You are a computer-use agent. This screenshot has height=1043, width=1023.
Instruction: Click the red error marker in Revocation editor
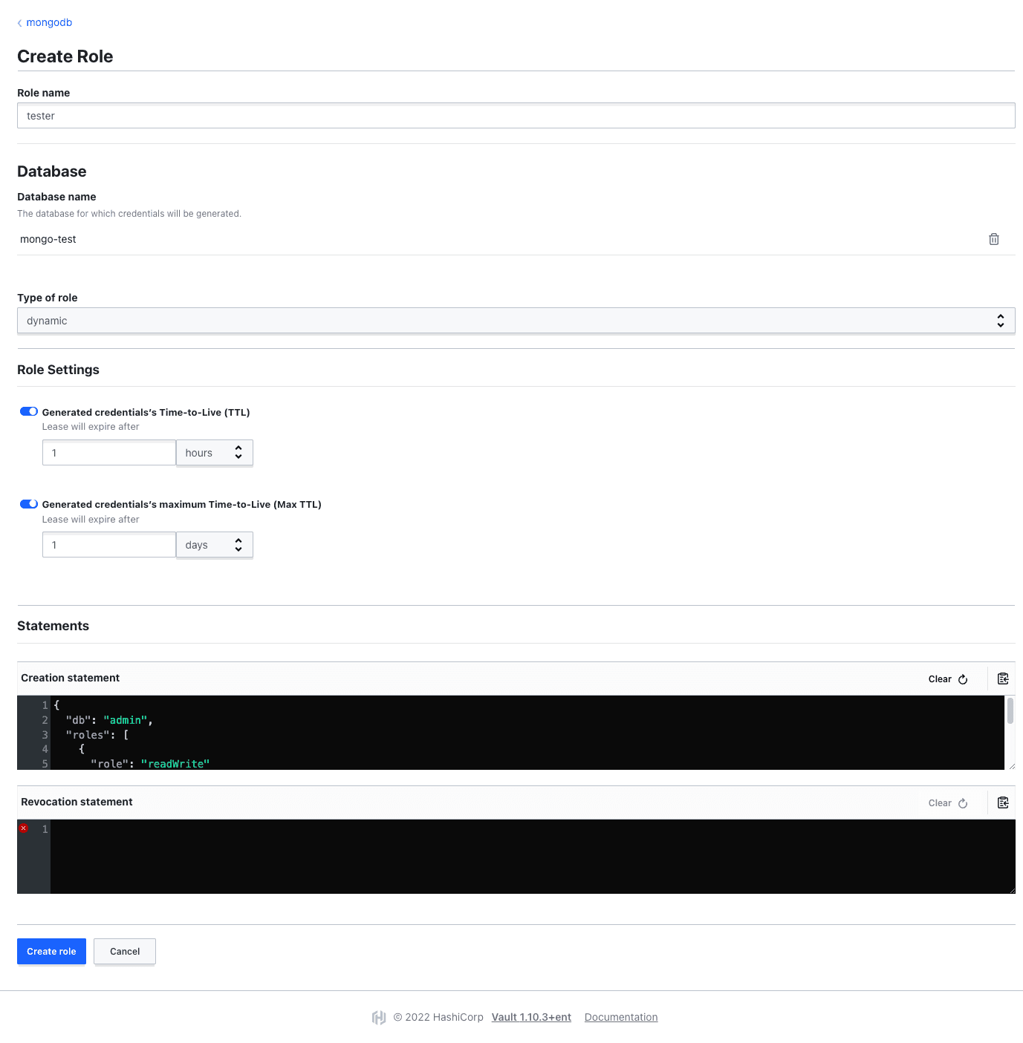tap(24, 828)
